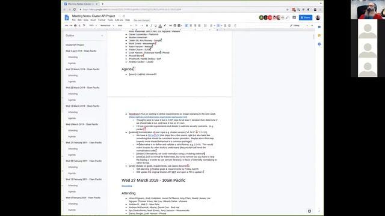385x216 pixels.
Task: Open the Tools menu
Action: pyautogui.click(x=110, y=20)
